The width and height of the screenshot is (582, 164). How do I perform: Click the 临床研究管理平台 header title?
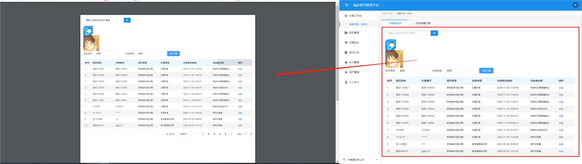[x=366, y=5]
